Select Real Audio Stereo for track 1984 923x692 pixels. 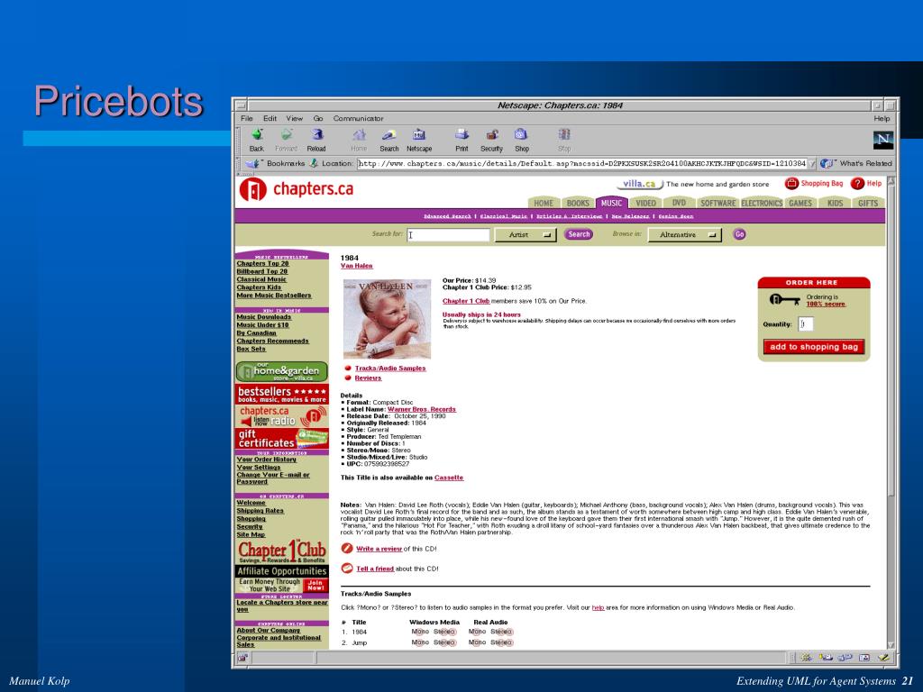501,632
